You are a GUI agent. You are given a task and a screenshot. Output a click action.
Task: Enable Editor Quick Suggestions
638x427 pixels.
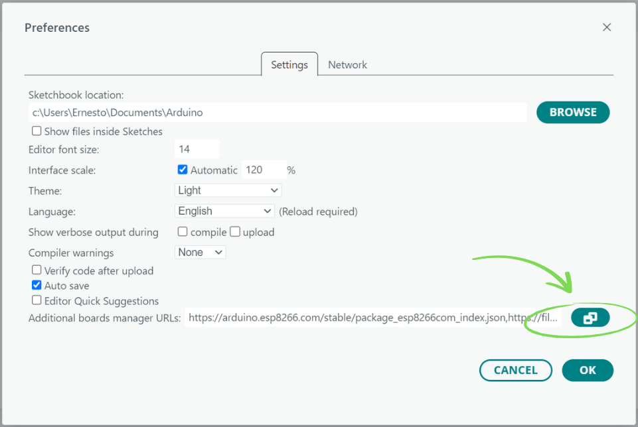coord(37,301)
